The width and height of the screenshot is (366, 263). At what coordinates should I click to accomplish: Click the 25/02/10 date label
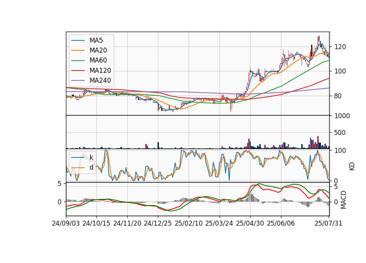coord(189,223)
